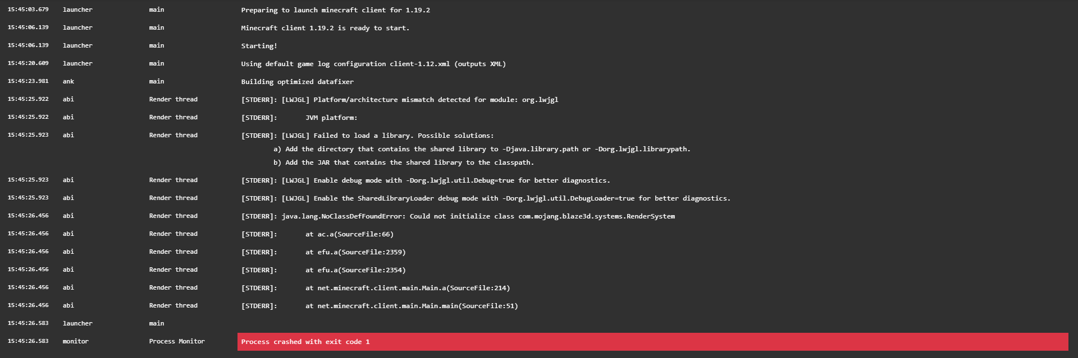
Task: Click the SharedLibraryLoader debug mode line
Action: click(486, 198)
